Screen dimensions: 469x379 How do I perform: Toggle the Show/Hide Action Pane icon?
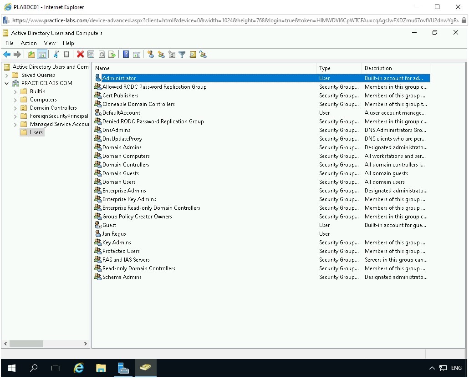[137, 55]
